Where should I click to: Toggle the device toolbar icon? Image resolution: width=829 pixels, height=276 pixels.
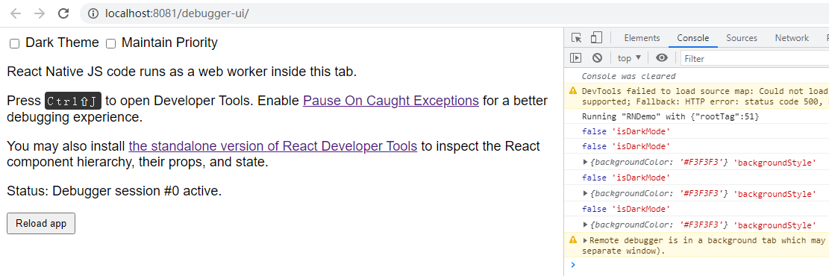click(596, 38)
